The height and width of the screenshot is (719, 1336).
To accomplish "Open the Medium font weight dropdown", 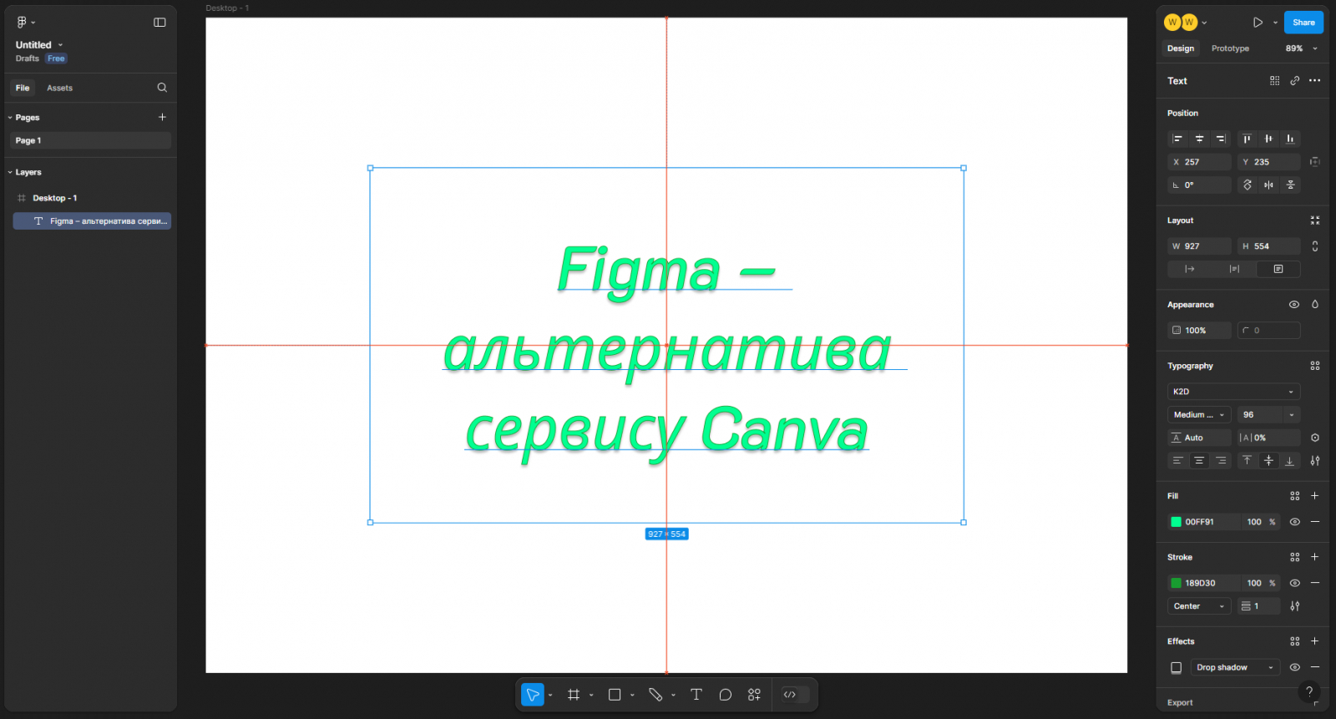I will [1199, 415].
